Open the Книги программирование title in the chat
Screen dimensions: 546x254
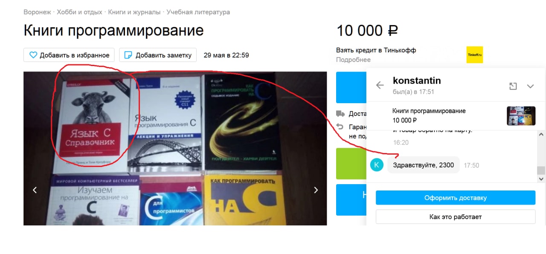[x=429, y=111]
